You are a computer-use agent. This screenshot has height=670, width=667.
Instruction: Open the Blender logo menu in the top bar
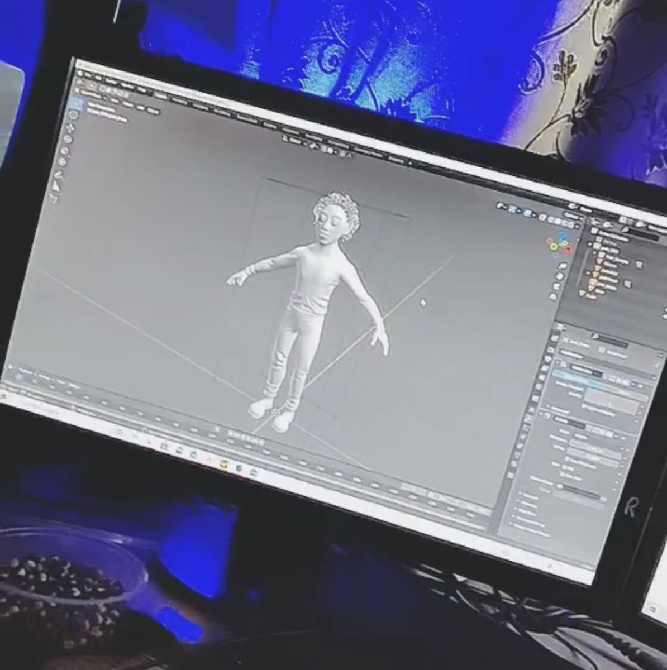(80, 74)
